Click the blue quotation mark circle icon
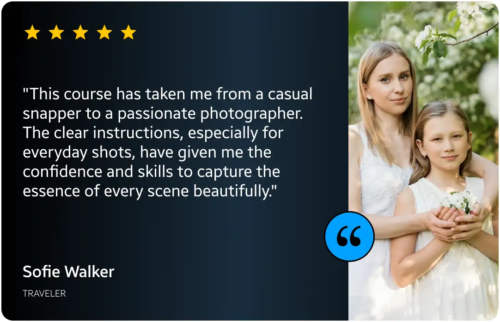The width and height of the screenshot is (500, 322). (349, 236)
